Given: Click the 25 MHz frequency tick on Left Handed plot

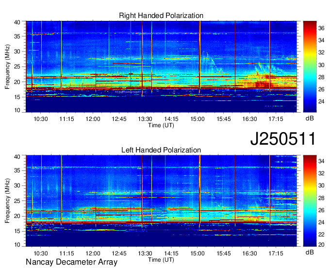Looking at the screenshot, I should click(x=17, y=201).
